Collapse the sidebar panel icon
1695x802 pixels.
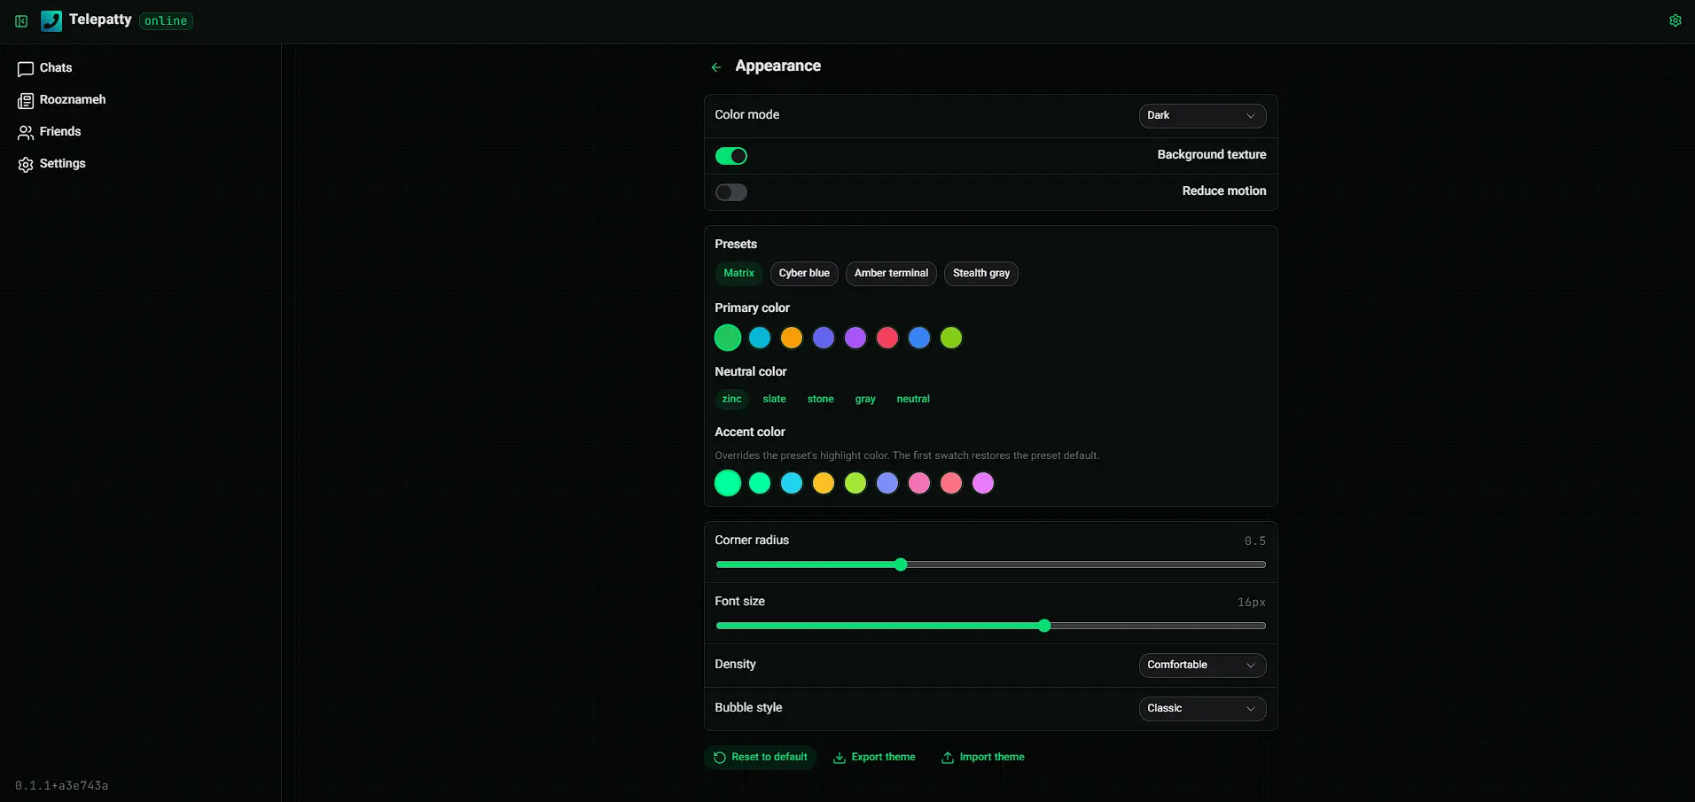click(21, 21)
